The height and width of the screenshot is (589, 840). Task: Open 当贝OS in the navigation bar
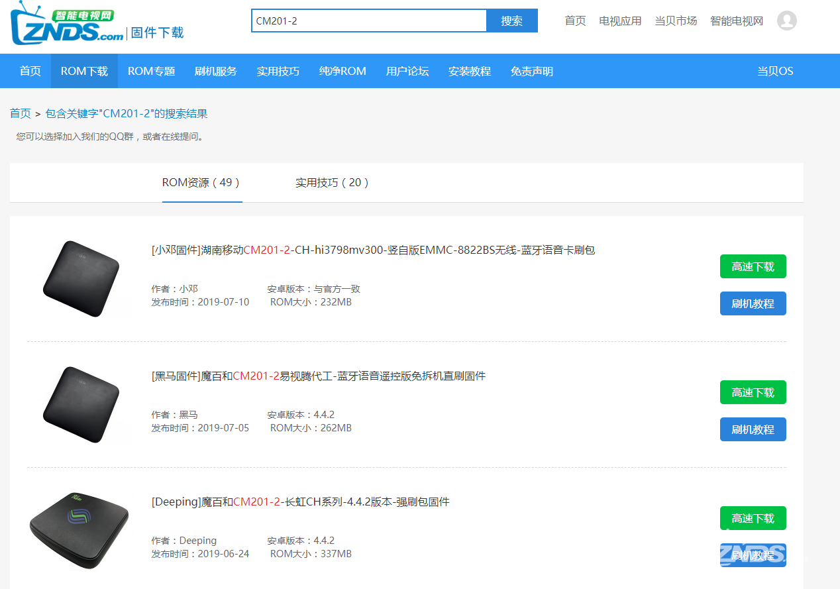tap(775, 71)
